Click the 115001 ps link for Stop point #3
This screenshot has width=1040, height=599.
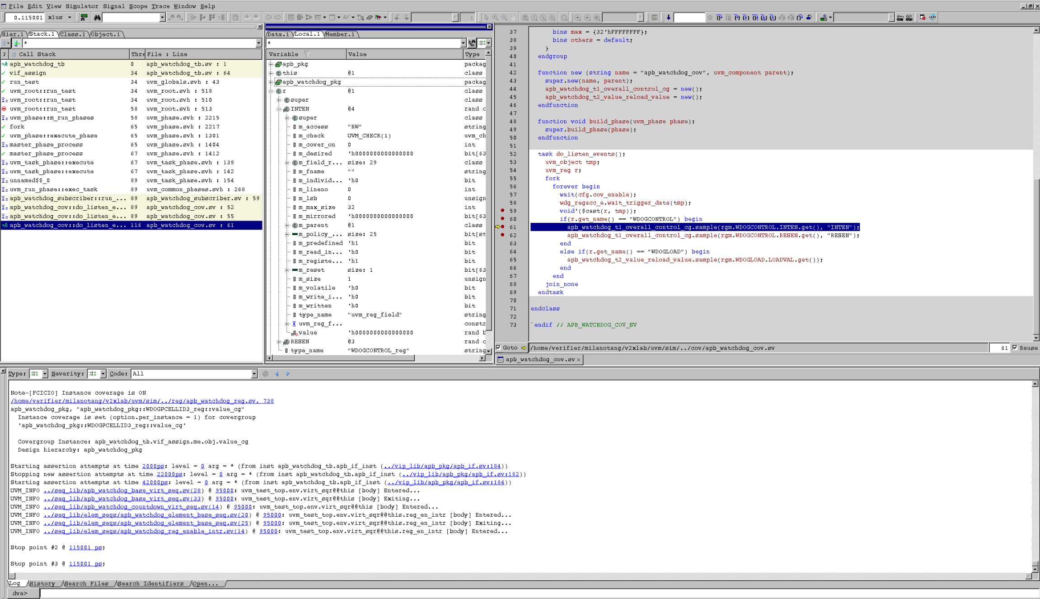pos(85,564)
